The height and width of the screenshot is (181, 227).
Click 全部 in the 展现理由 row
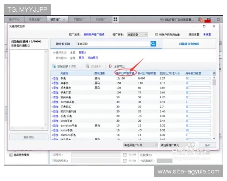[73, 58]
